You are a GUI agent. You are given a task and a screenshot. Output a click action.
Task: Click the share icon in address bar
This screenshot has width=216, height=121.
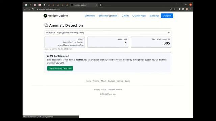coord(171,9)
